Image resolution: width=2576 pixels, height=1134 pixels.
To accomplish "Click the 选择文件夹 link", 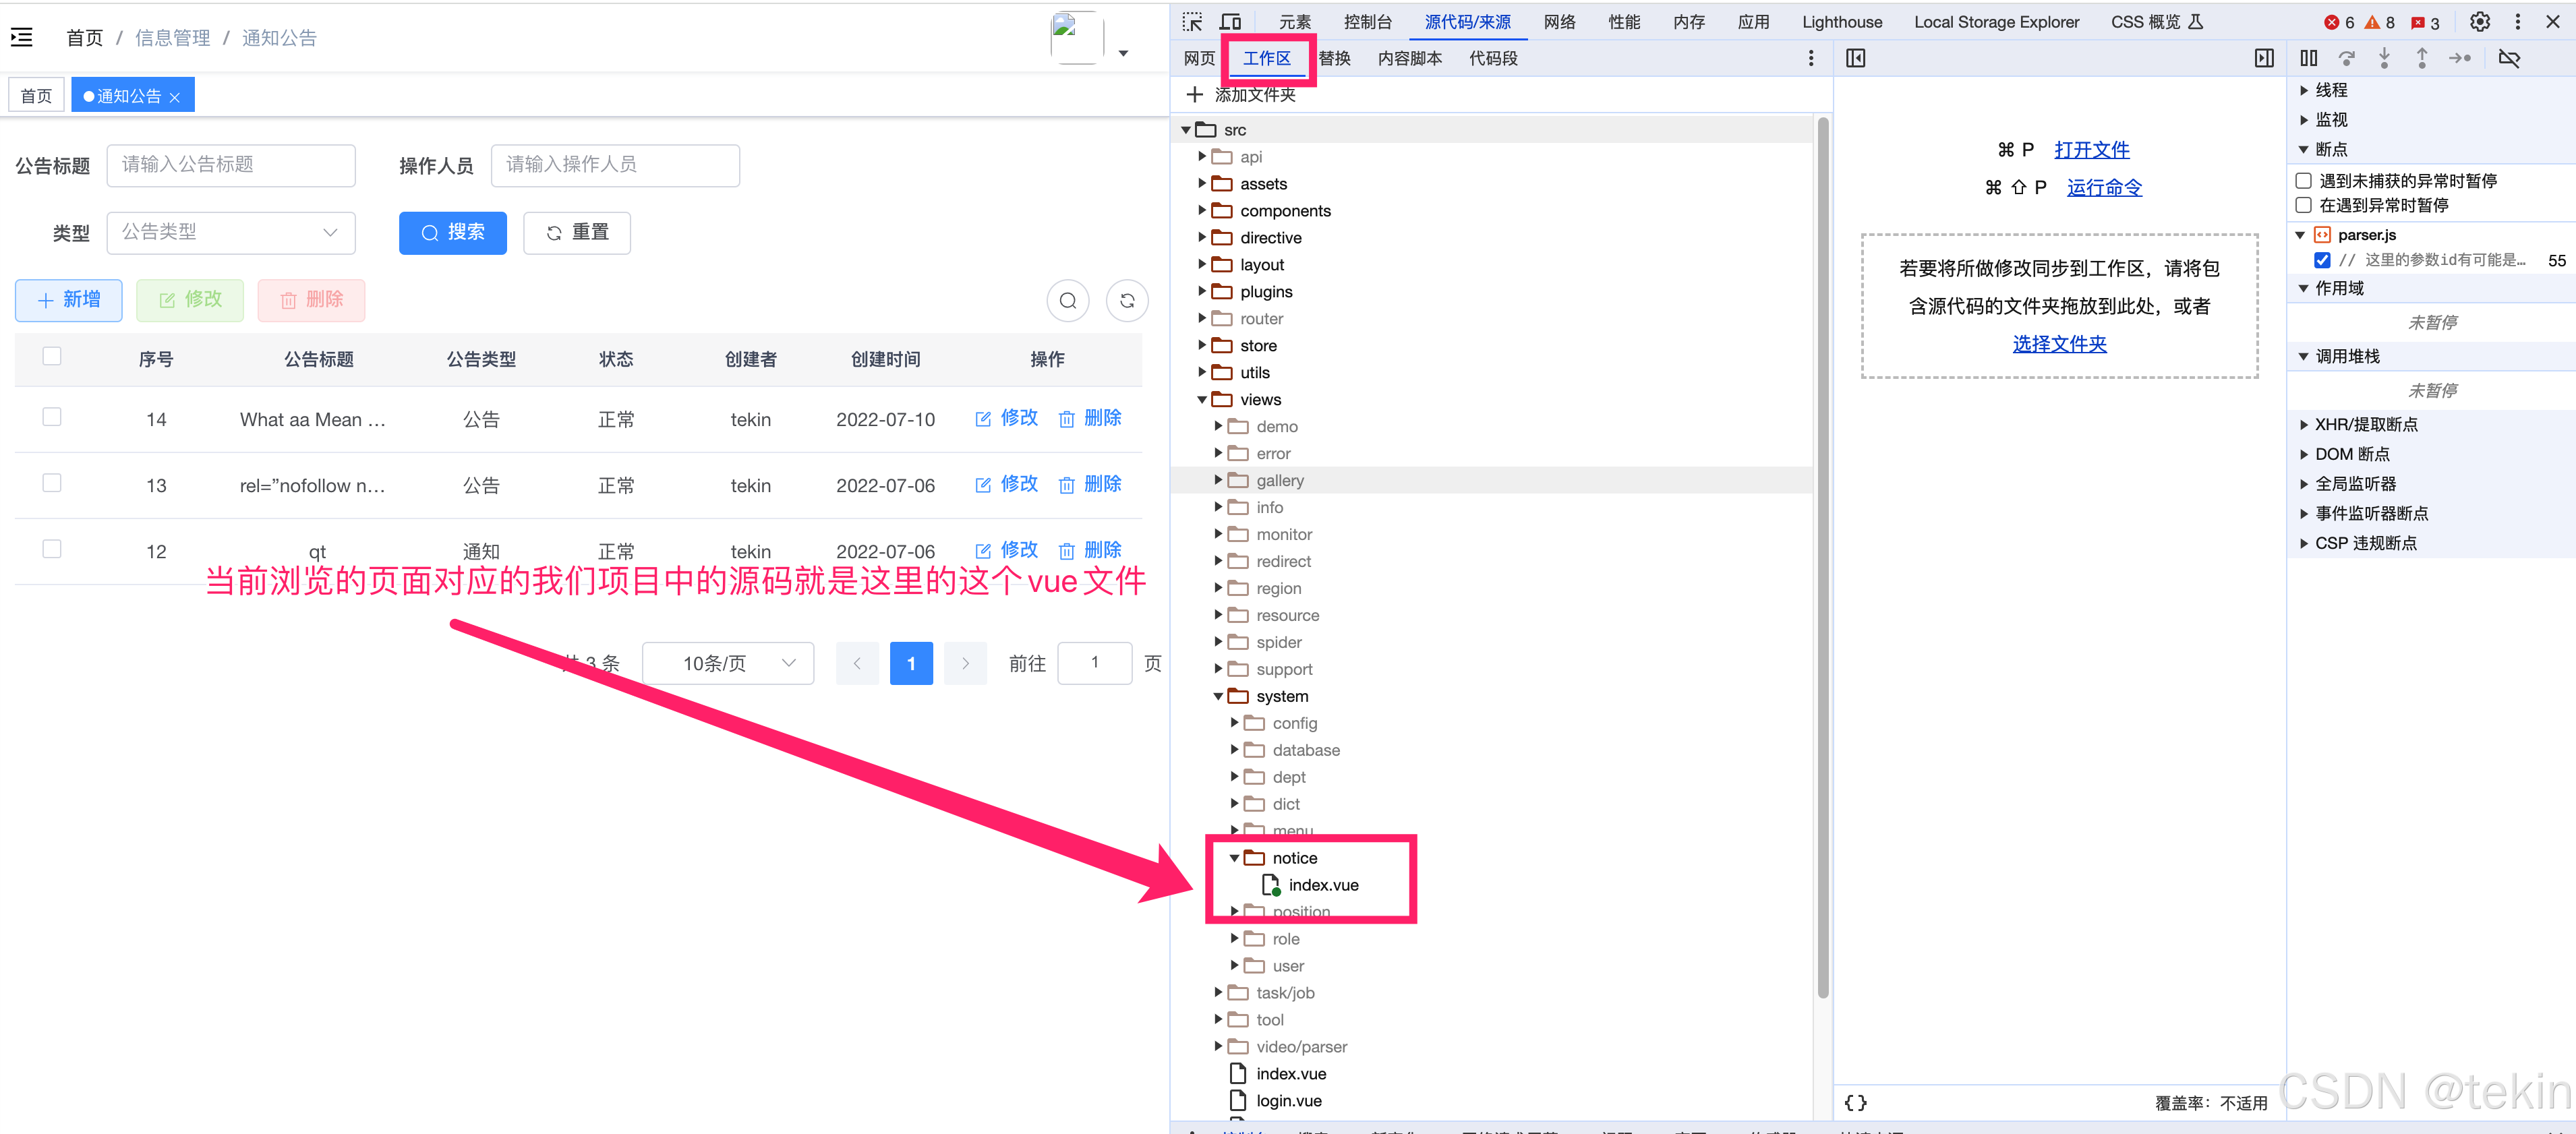I will pos(2059,343).
